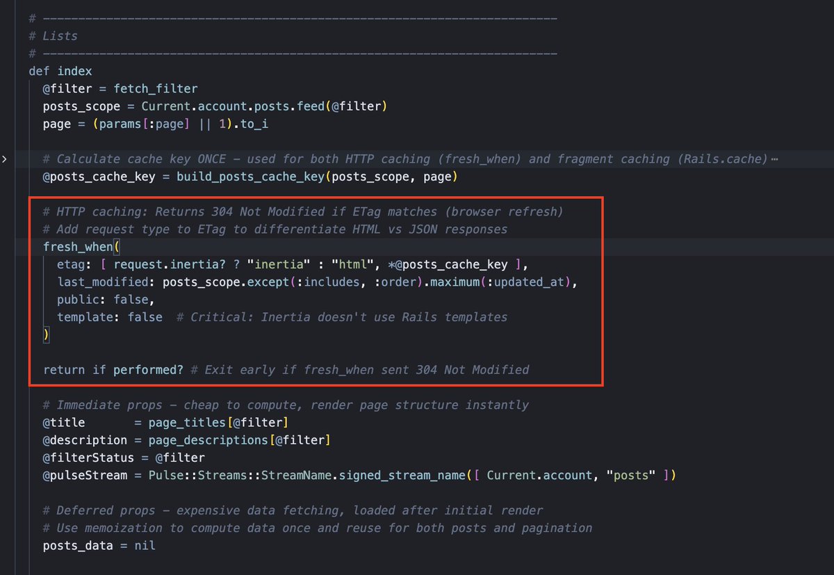Click the "# Deferred props" comment line
This screenshot has height=575, width=834.
(293, 510)
